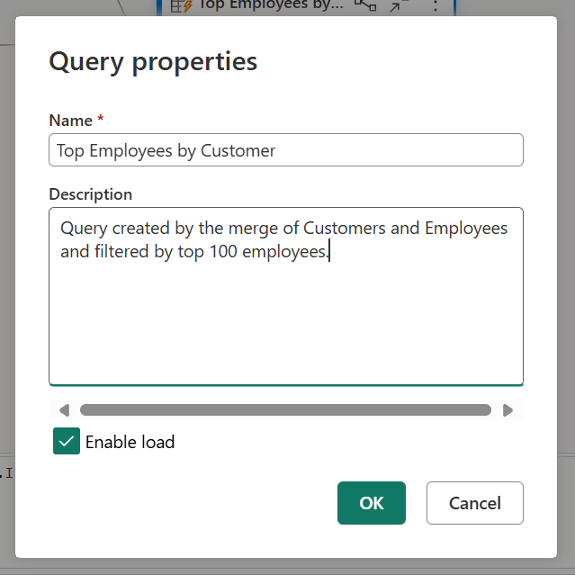This screenshot has width=575, height=575.
Task: Click the expand arrow icon on the background query node
Action: 398,6
